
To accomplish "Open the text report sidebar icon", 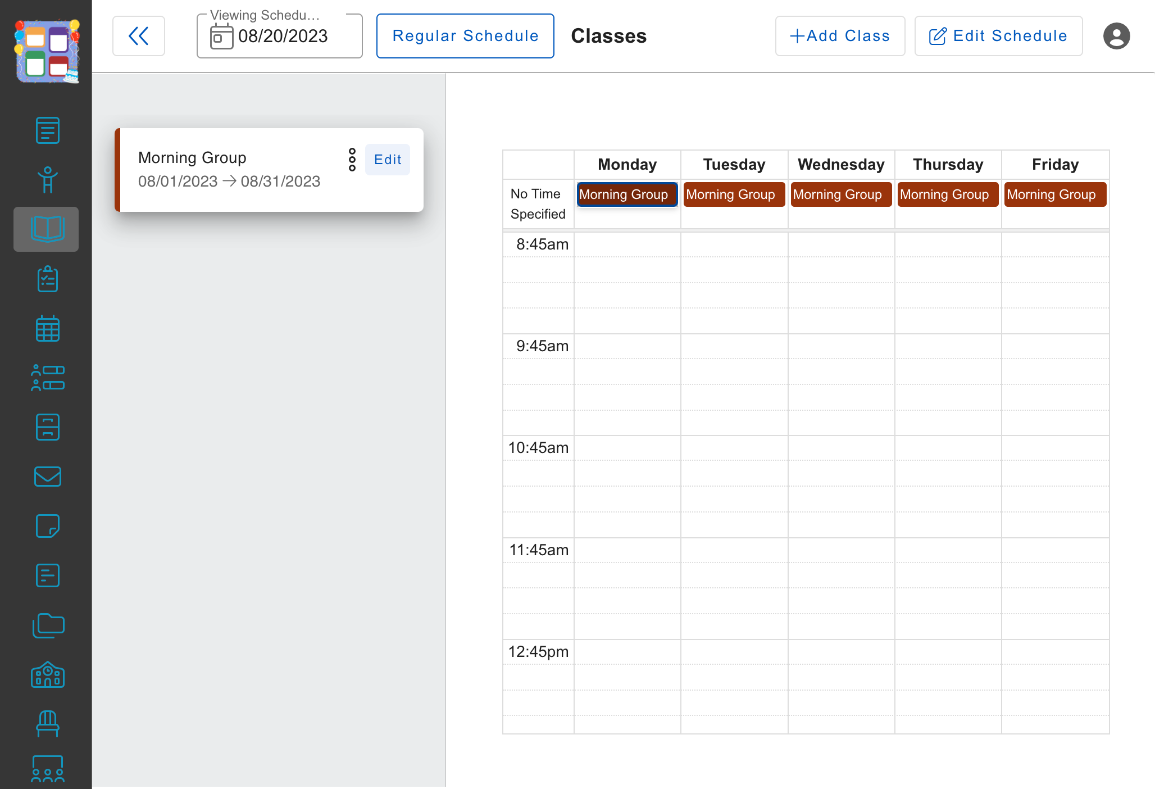I will pos(47,575).
